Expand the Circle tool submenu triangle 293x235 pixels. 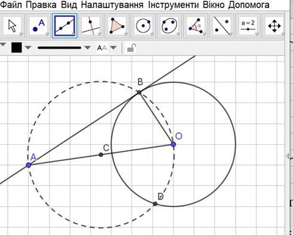tap(152, 35)
